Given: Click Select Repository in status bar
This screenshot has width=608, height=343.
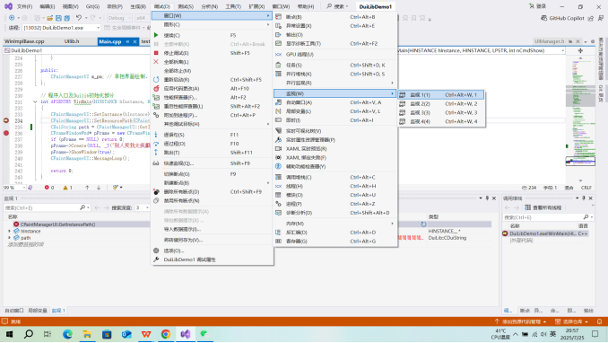Looking at the screenshot, I should click(572, 321).
